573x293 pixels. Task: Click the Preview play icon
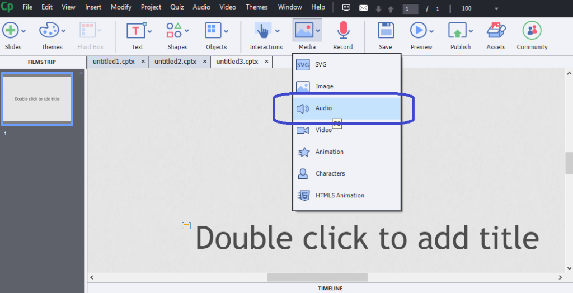419,30
